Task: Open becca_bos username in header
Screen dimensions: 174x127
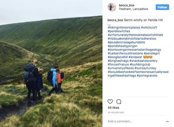Action: (x=127, y=5)
